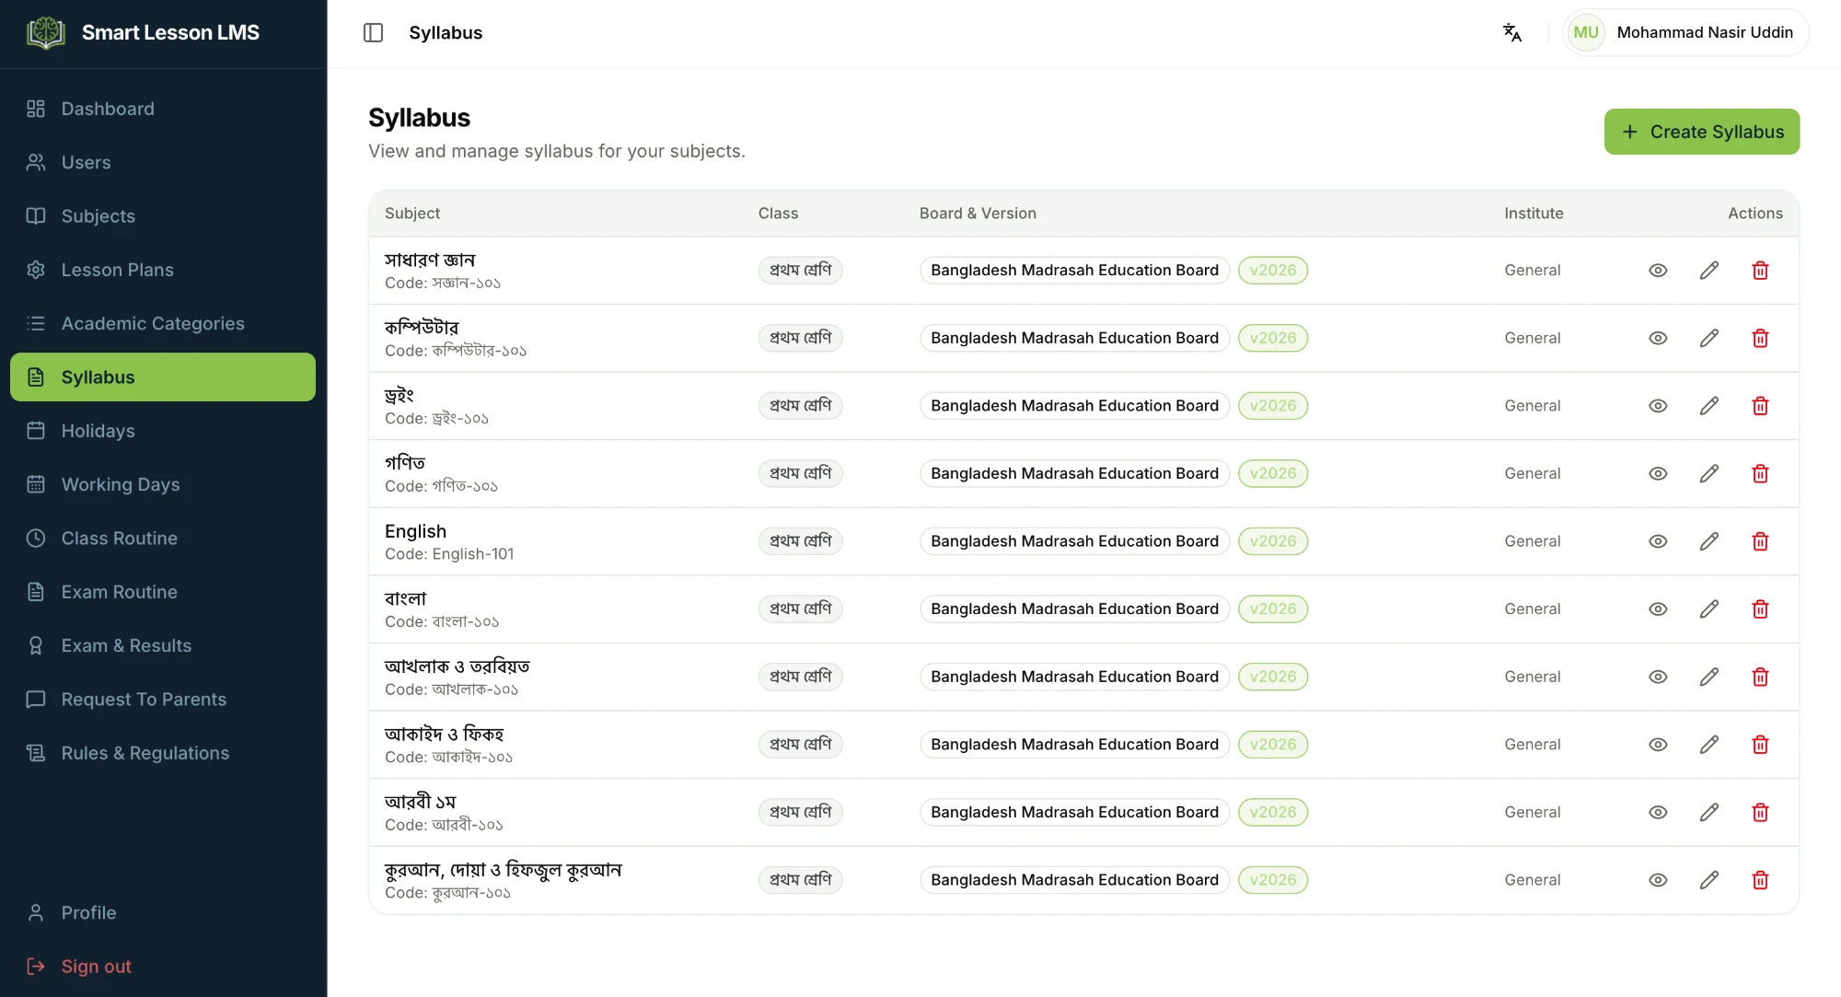Edit the কুরআন syllabus in last row
1841x997 pixels.
coord(1709,880)
